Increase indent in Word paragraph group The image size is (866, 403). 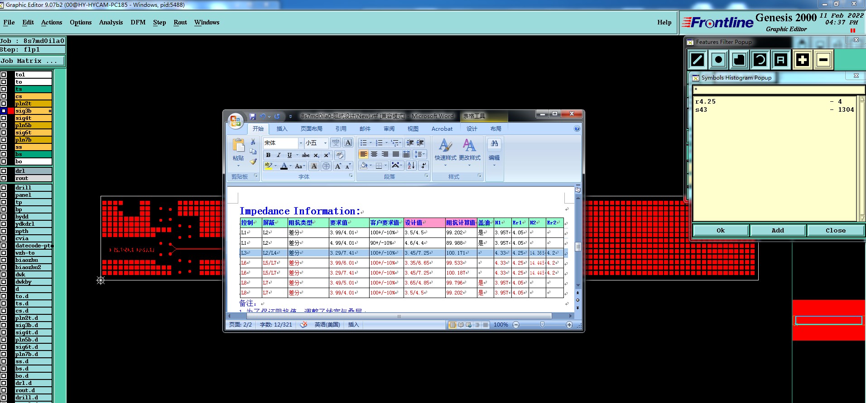click(421, 143)
